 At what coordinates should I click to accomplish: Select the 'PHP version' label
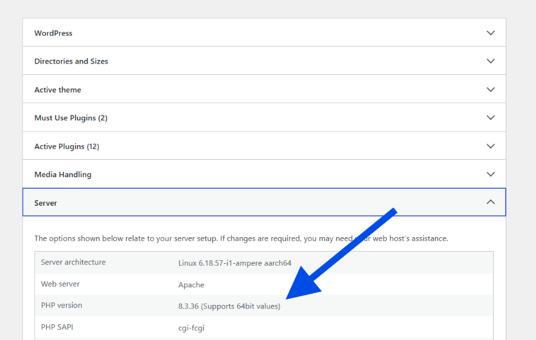pyautogui.click(x=62, y=305)
